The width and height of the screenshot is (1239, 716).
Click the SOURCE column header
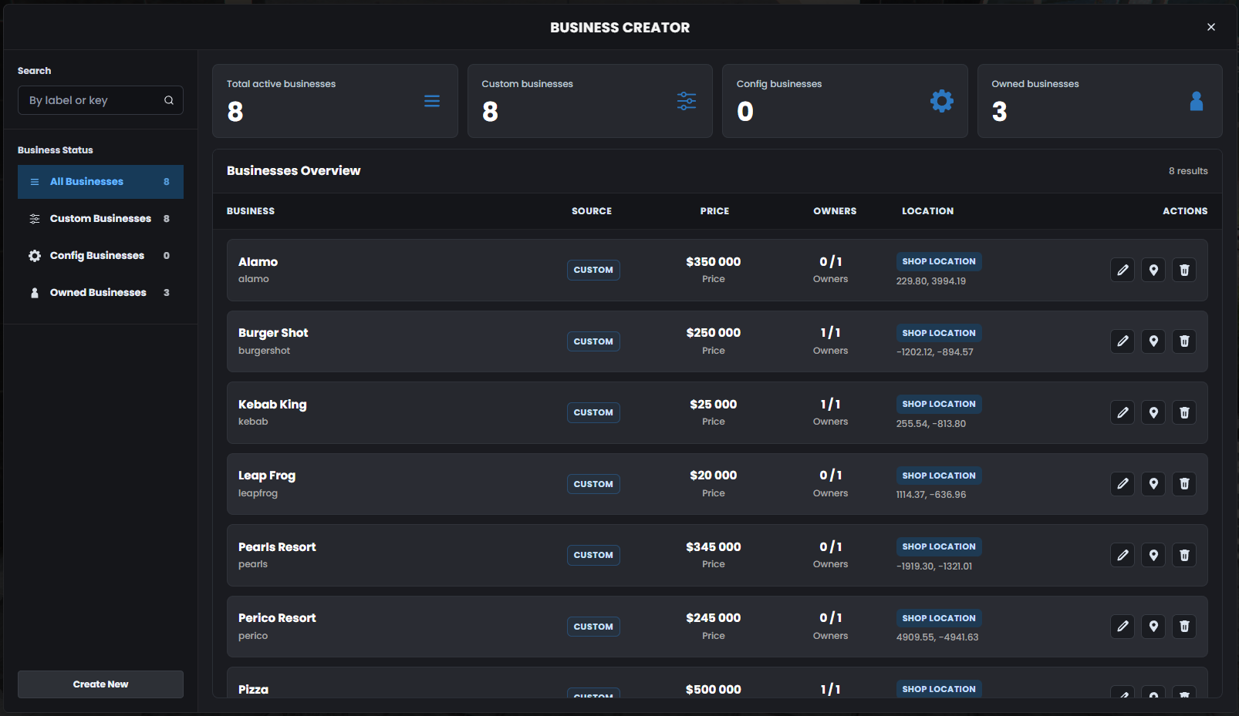click(x=592, y=211)
